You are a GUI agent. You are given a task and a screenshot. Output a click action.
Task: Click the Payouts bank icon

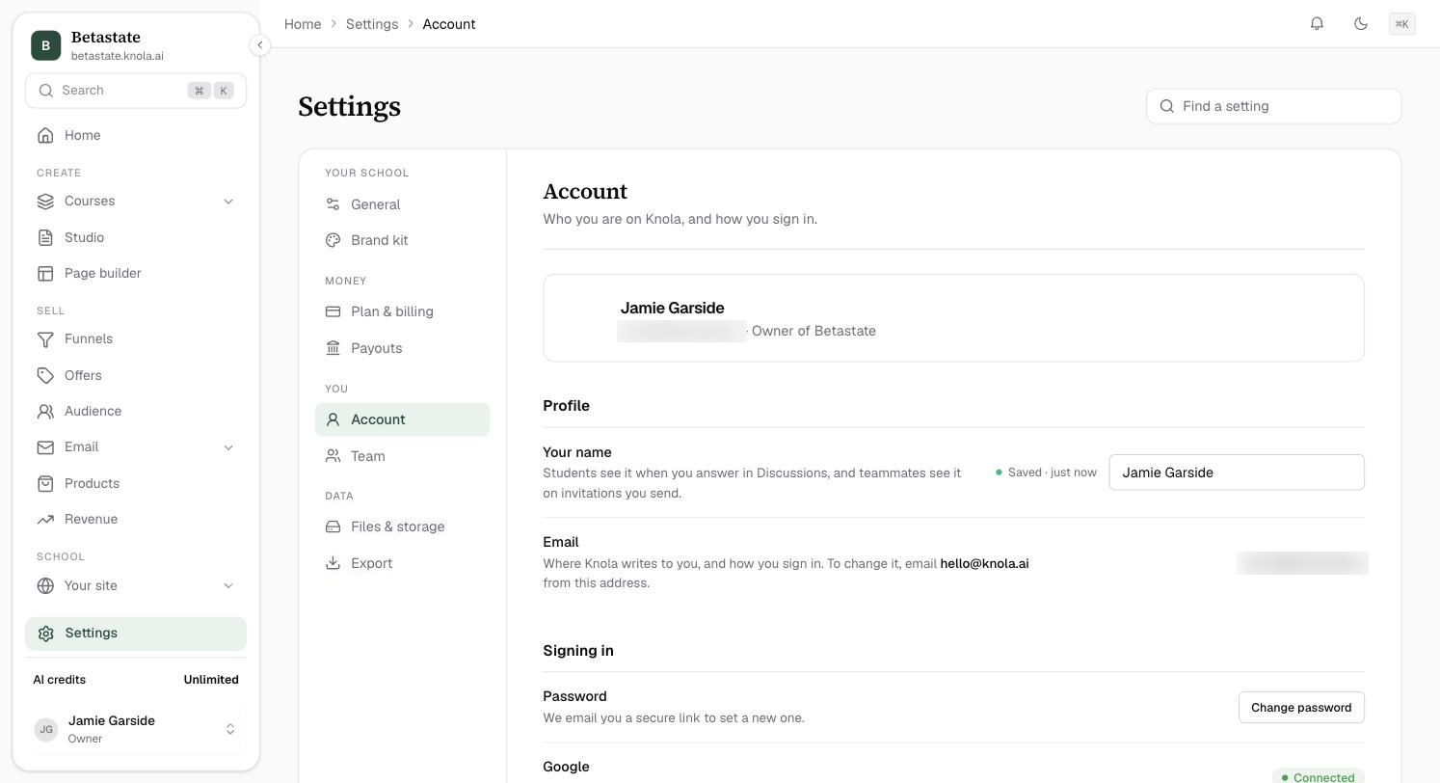[x=333, y=348]
